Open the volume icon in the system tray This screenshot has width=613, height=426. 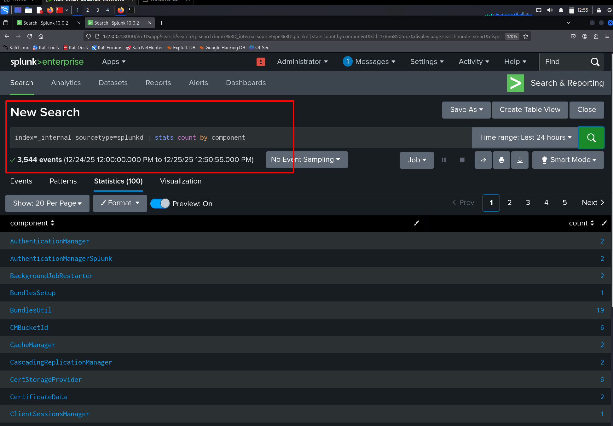[x=550, y=10]
